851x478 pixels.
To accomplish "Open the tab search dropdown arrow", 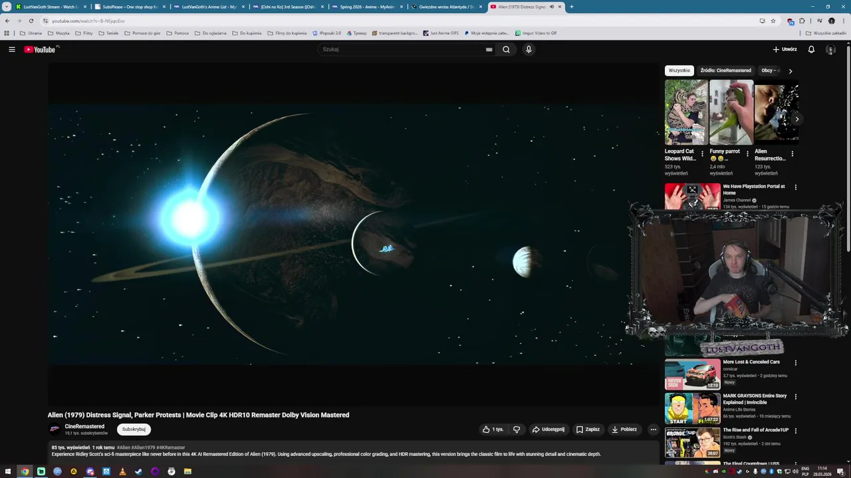I will tap(7, 7).
